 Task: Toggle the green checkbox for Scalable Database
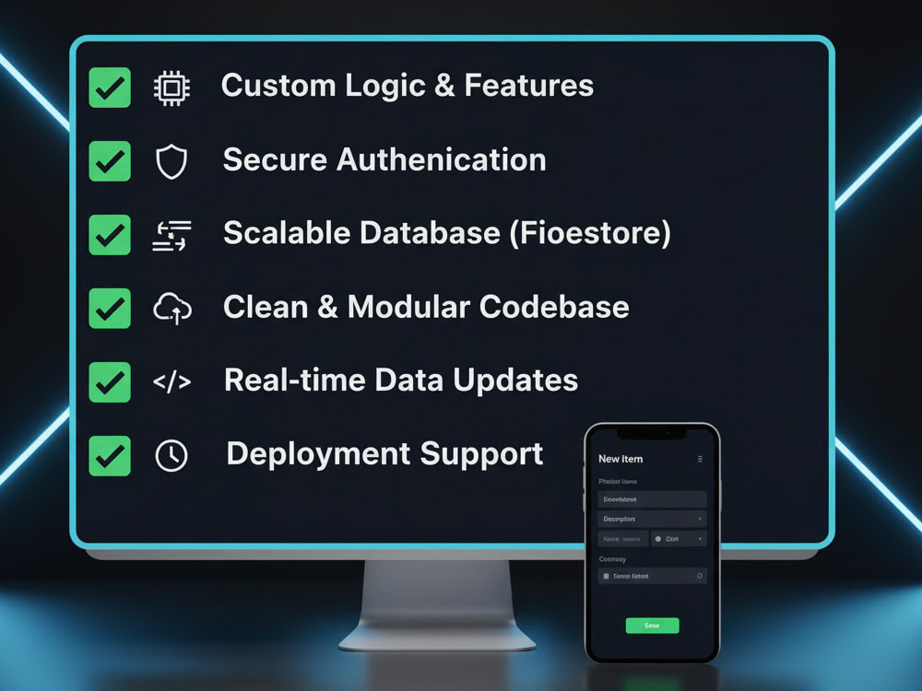point(110,235)
